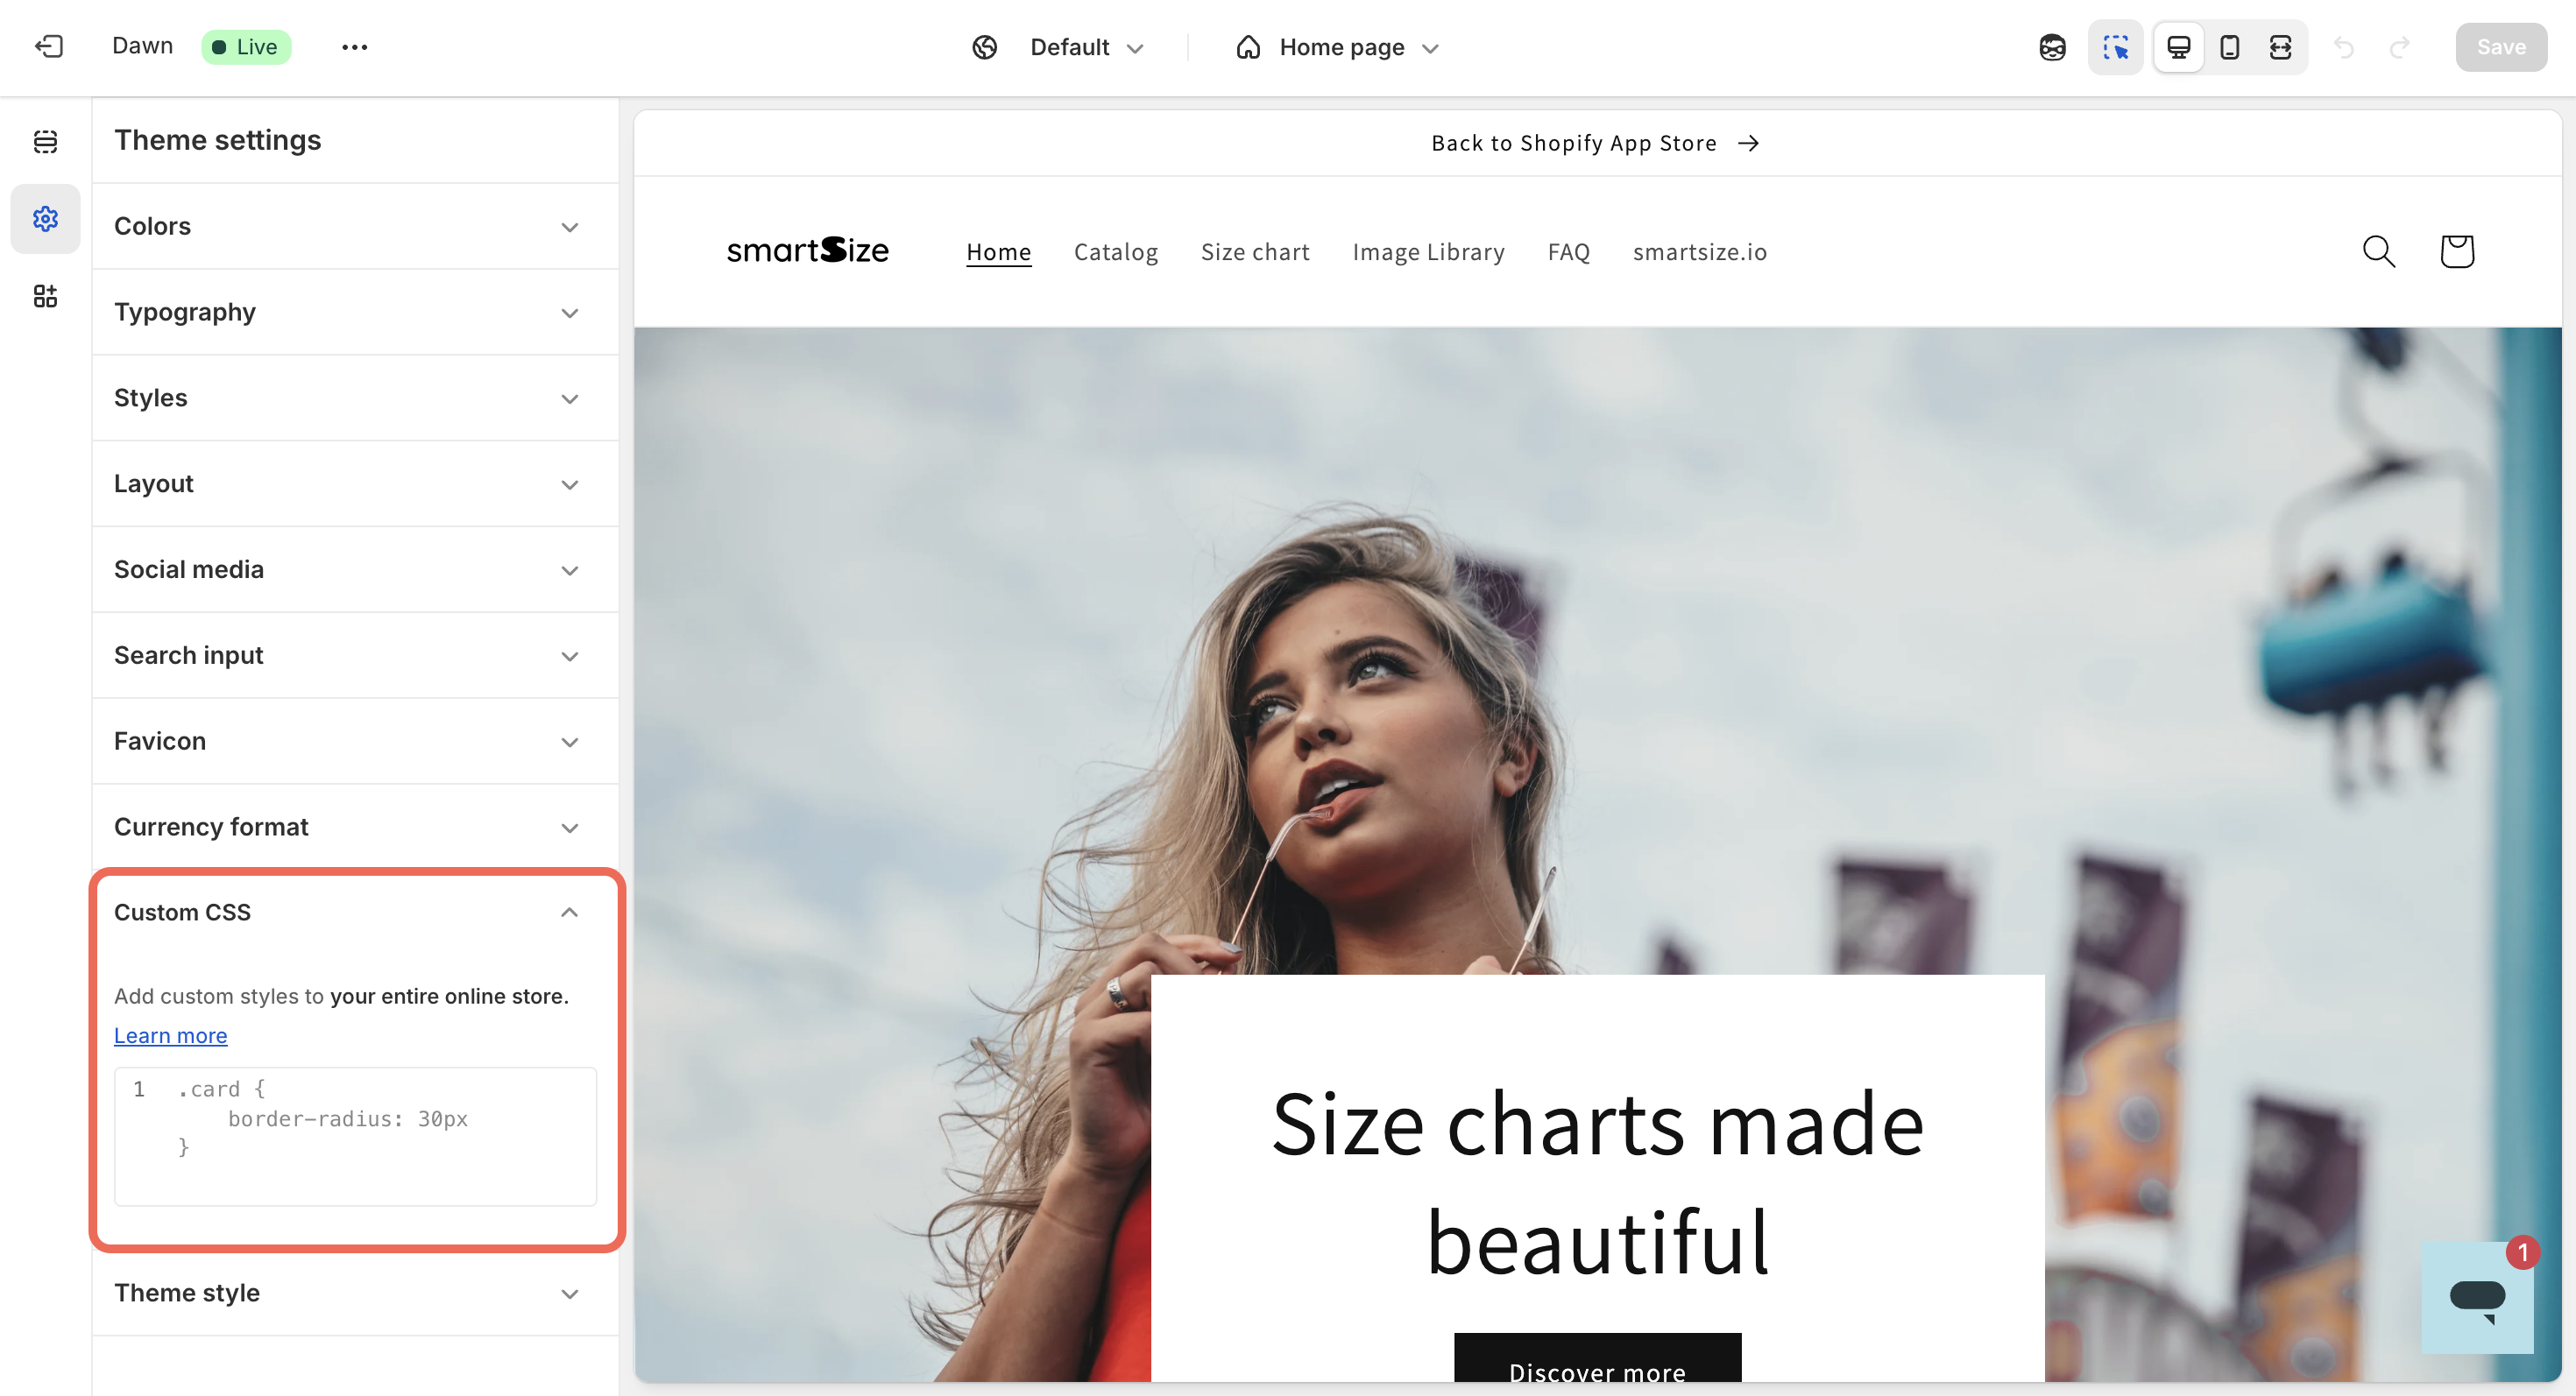This screenshot has width=2576, height=1396.
Task: Click the redo arrow icon
Action: coord(2400,47)
